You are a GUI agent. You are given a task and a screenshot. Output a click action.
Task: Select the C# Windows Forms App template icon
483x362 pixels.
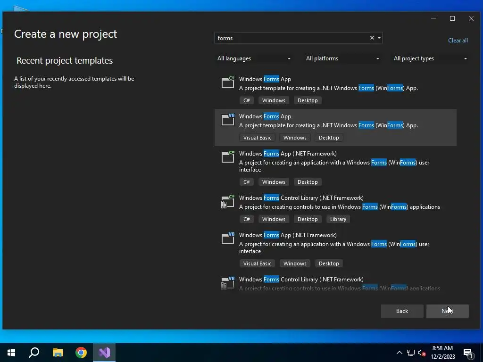click(x=228, y=82)
